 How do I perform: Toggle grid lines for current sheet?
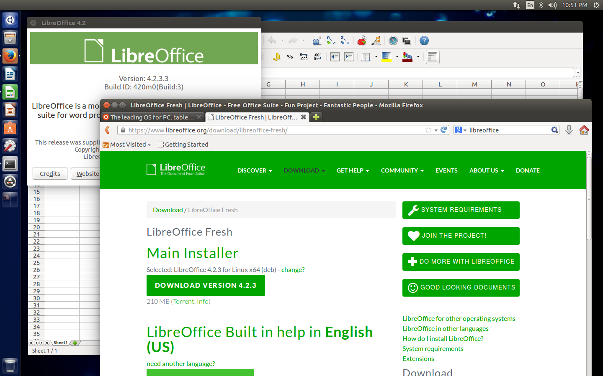(x=433, y=57)
